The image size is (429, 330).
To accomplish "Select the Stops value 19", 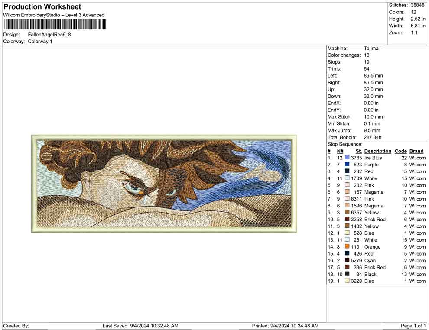I will click(x=367, y=62).
